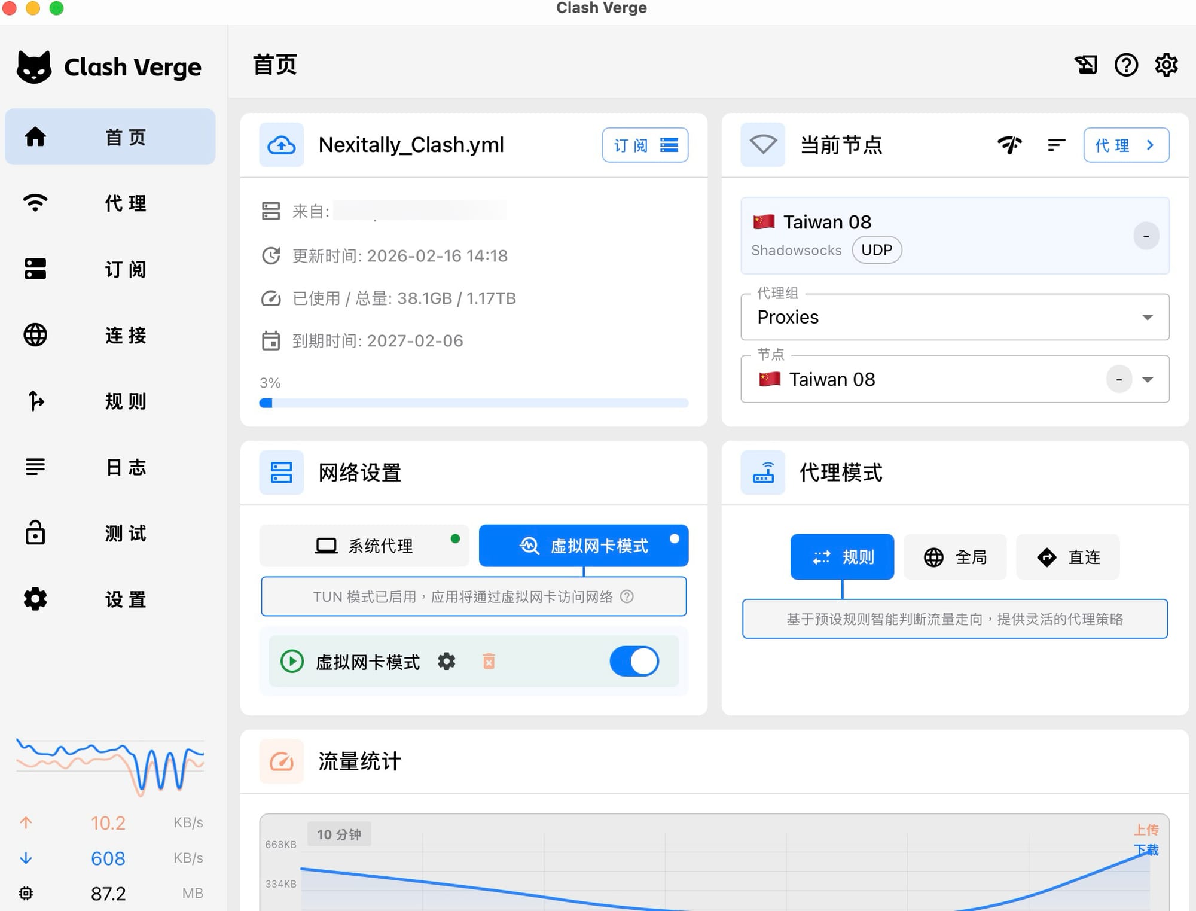Image resolution: width=1196 pixels, height=911 pixels.
Task: Select the 直连 direct mode
Action: [1068, 557]
